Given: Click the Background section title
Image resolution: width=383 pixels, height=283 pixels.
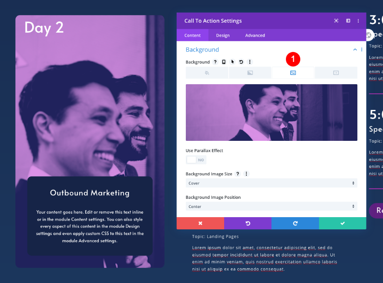Looking at the screenshot, I should tap(202, 49).
